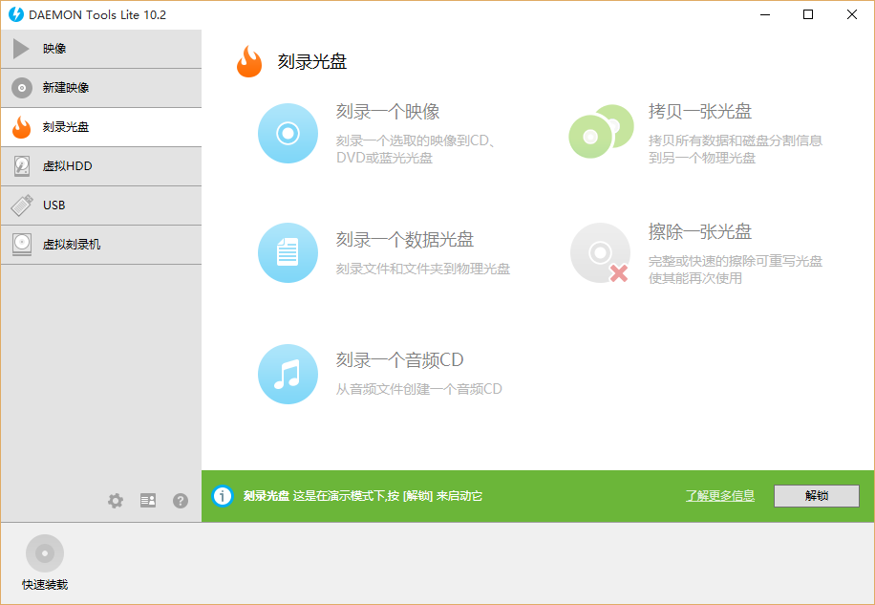Follow the 了解更多信息 link
Screen dimensions: 875x605
coord(719,496)
